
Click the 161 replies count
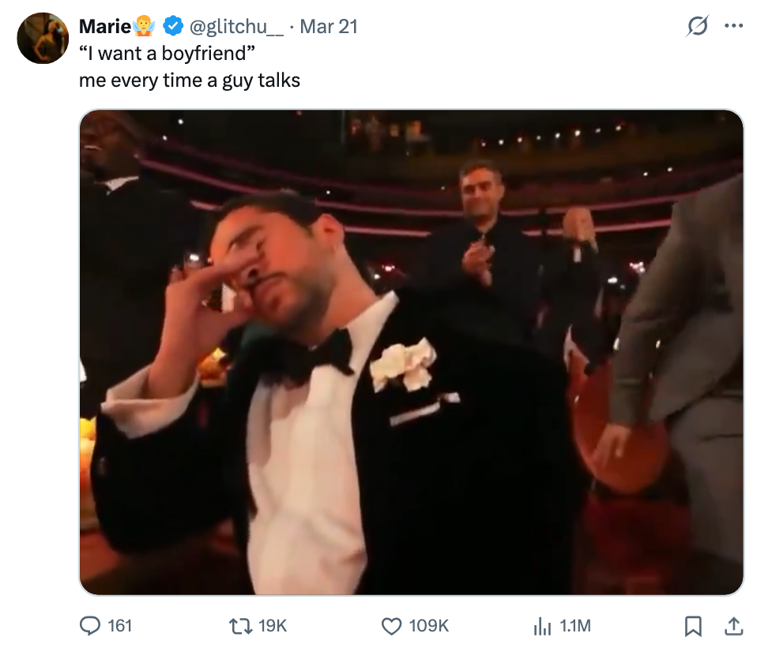pyautogui.click(x=119, y=626)
